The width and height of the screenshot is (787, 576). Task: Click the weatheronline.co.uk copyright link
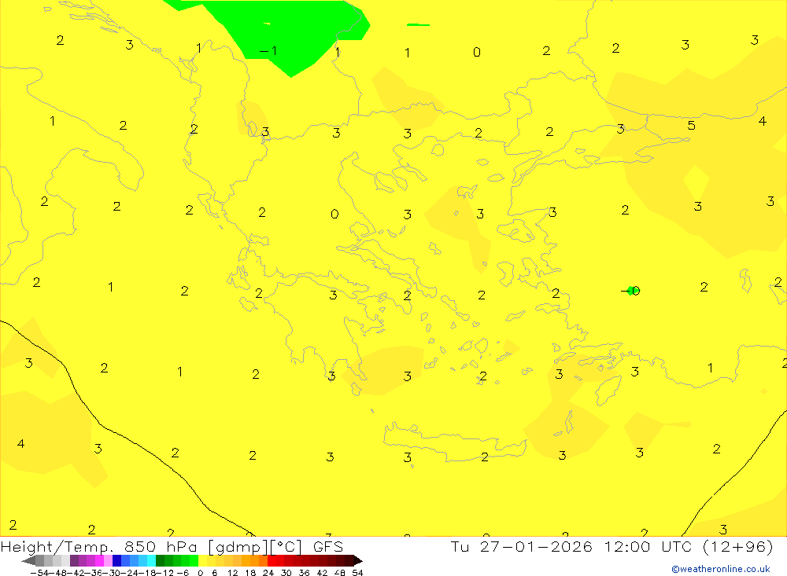721,569
